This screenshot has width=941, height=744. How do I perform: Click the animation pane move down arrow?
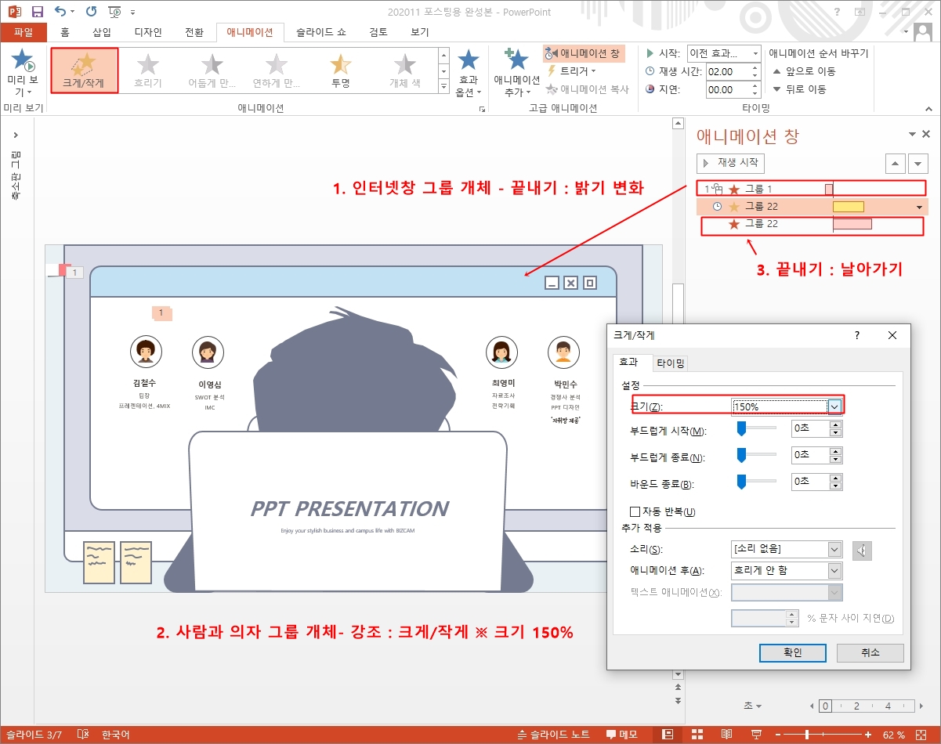tap(917, 164)
